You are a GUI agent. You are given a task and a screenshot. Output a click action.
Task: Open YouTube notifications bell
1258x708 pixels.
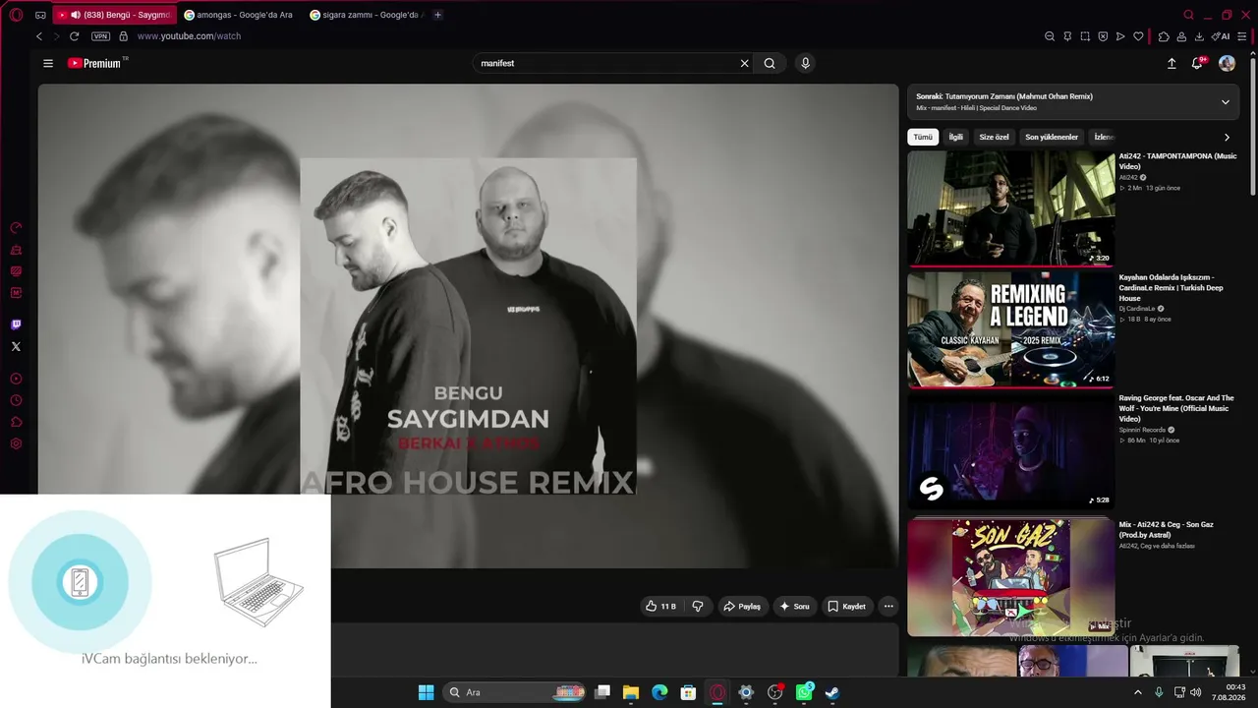pos(1197,63)
